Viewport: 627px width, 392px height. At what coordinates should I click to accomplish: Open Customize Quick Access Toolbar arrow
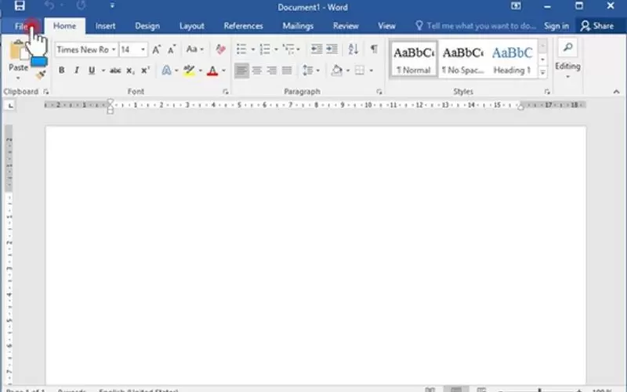(x=112, y=5)
